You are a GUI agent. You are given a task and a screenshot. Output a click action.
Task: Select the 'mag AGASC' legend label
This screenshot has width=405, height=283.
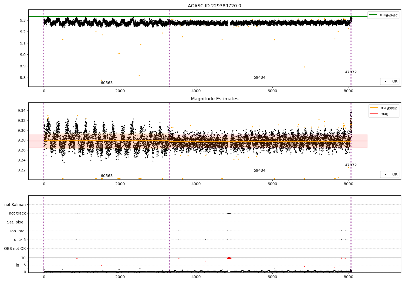point(389,15)
